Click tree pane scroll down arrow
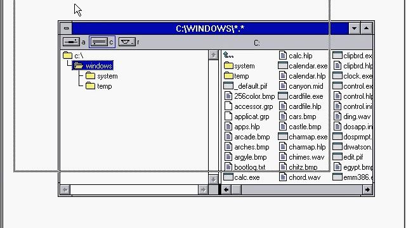Viewport: 406px width, 228px height. (213, 179)
